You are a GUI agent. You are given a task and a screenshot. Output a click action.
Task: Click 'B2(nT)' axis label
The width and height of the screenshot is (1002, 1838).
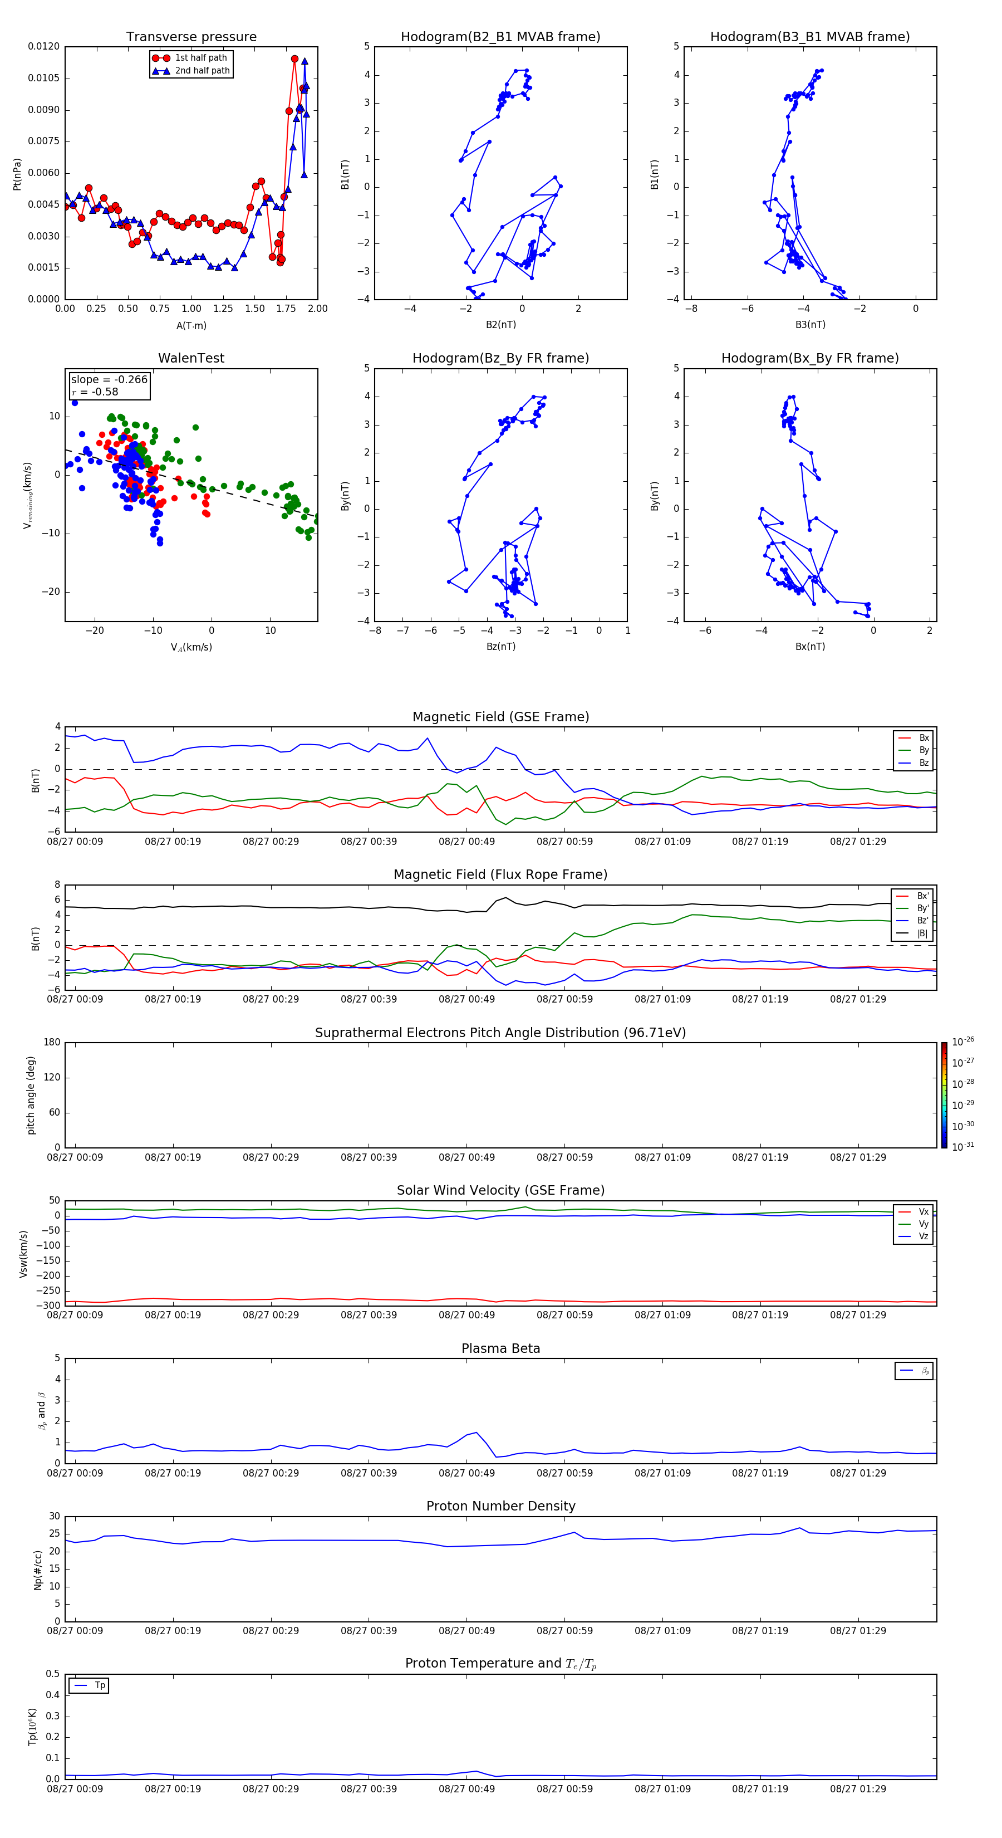500,325
